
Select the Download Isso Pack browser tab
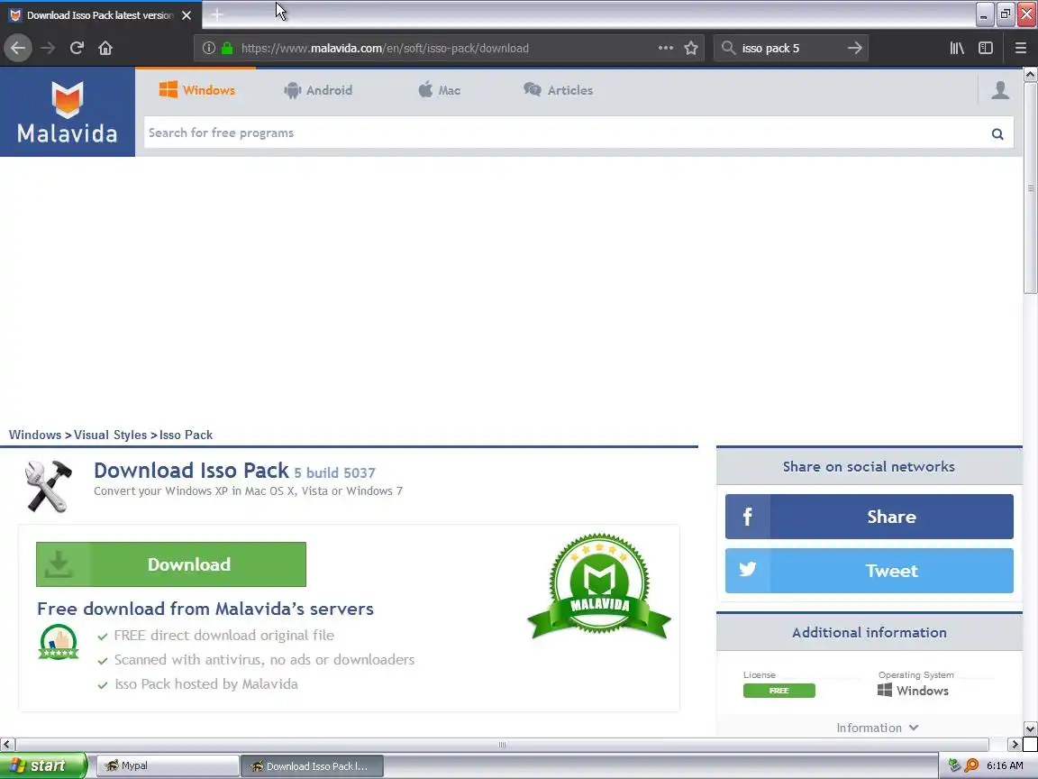[101, 14]
